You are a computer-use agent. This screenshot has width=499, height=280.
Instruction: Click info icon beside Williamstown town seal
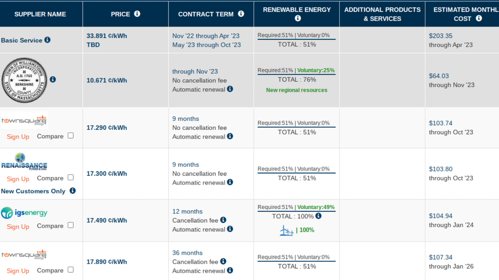point(53,79)
